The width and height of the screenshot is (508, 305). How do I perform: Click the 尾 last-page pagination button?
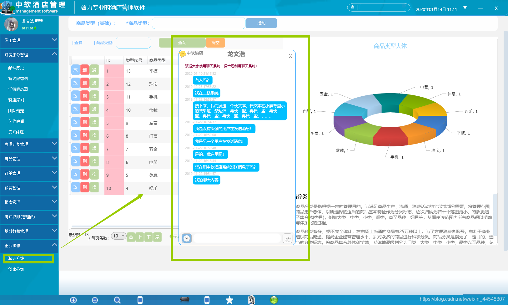point(158,237)
